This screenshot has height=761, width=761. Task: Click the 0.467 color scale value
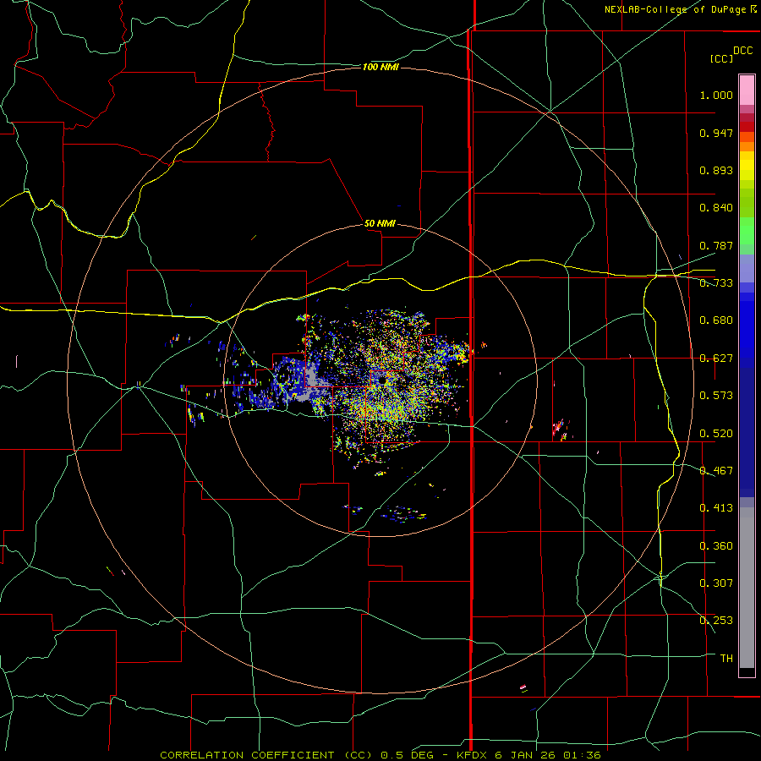coord(716,471)
